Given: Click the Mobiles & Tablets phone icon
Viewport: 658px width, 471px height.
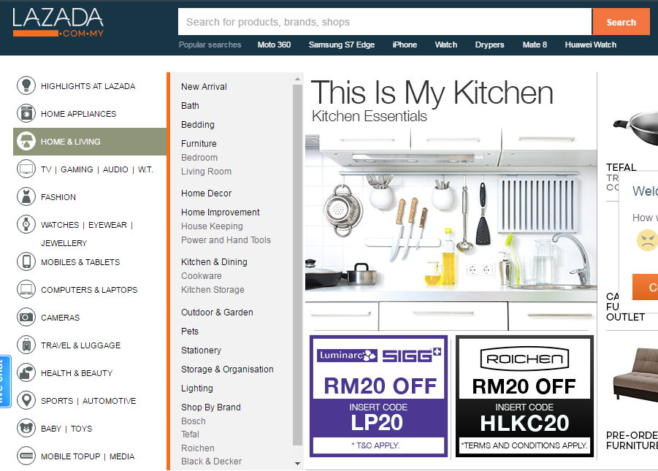Looking at the screenshot, I should (x=26, y=261).
